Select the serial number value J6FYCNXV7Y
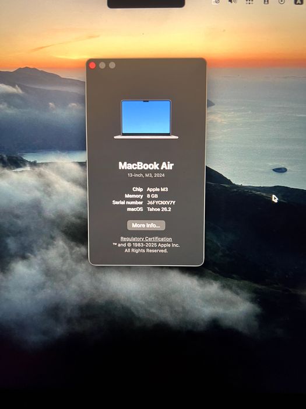This screenshot has height=409, width=306. [161, 203]
